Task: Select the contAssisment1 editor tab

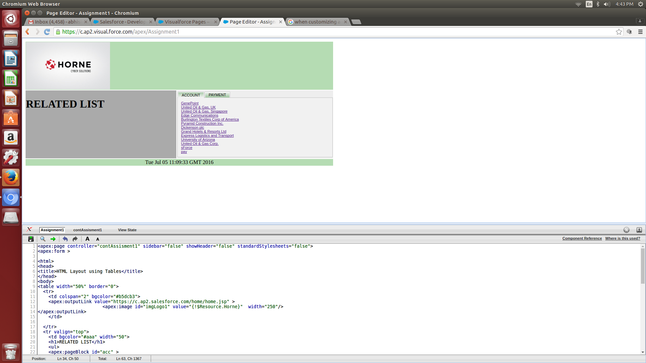Action: (x=87, y=230)
